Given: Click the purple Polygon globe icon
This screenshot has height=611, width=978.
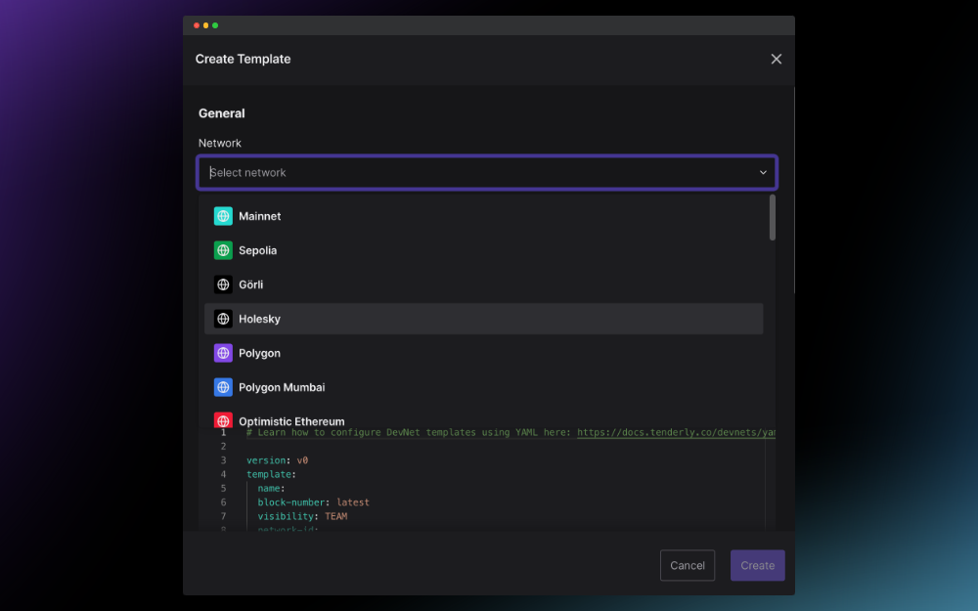Looking at the screenshot, I should pos(223,354).
